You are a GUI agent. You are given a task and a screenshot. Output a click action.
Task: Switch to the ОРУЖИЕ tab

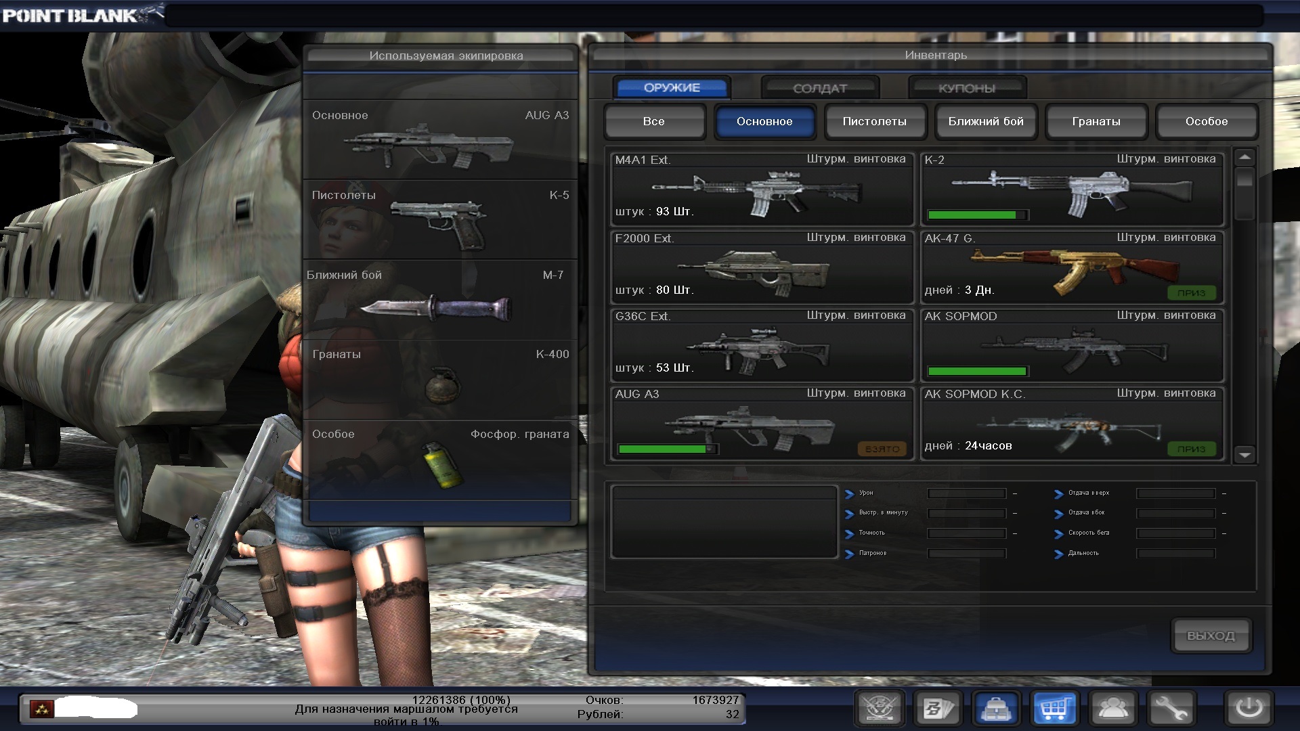672,87
